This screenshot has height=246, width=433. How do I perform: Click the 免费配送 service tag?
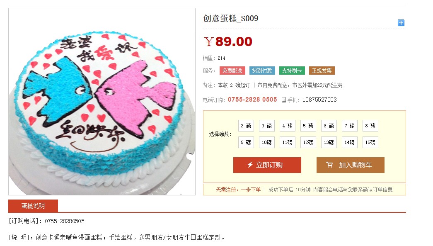coord(232,71)
